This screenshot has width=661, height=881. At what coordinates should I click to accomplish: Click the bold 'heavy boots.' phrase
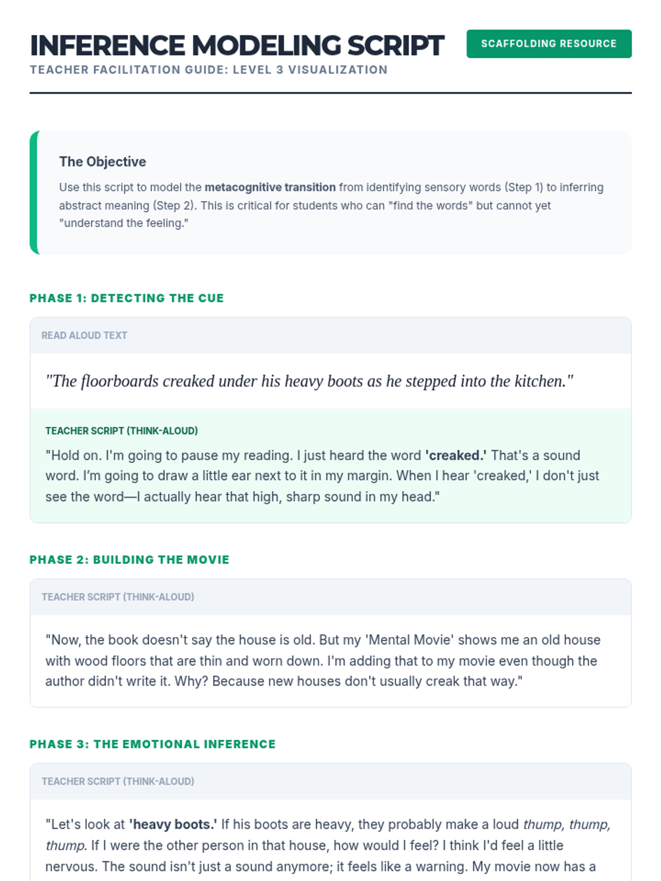click(173, 824)
